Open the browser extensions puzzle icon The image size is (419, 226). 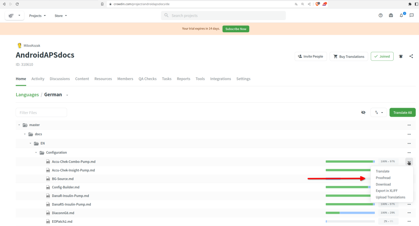(410, 4)
